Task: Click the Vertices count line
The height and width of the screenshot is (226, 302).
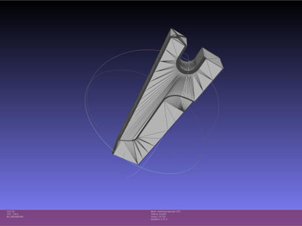Action: [159, 214]
